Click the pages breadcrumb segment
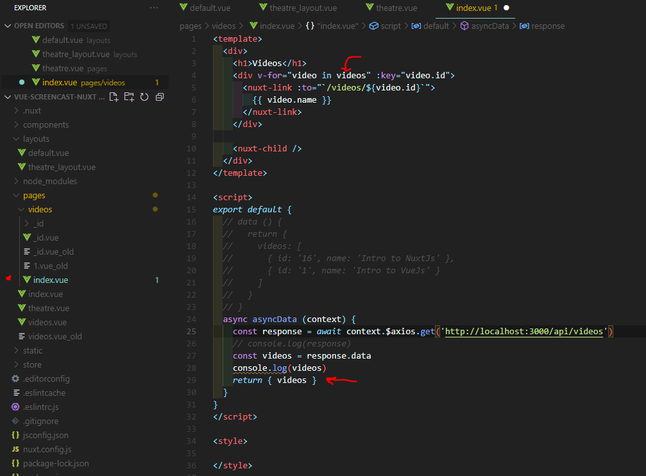Image resolution: width=646 pixels, height=476 pixels. [191, 26]
